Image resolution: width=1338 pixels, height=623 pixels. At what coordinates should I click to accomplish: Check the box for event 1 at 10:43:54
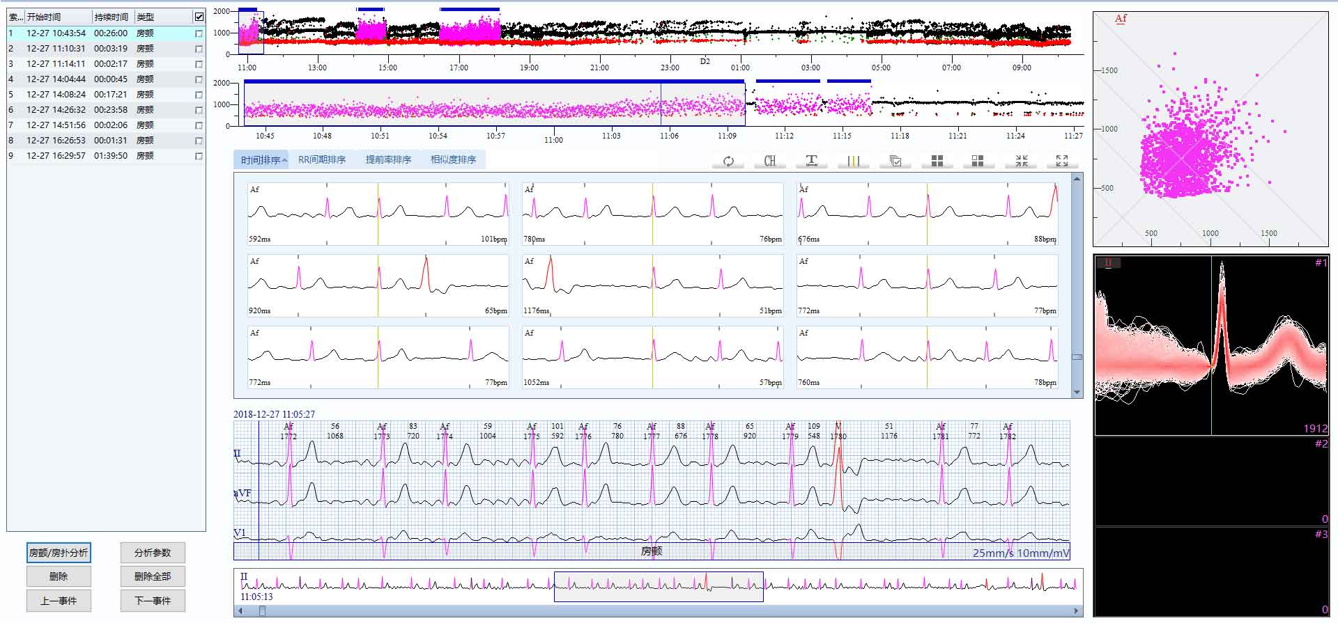[x=199, y=33]
